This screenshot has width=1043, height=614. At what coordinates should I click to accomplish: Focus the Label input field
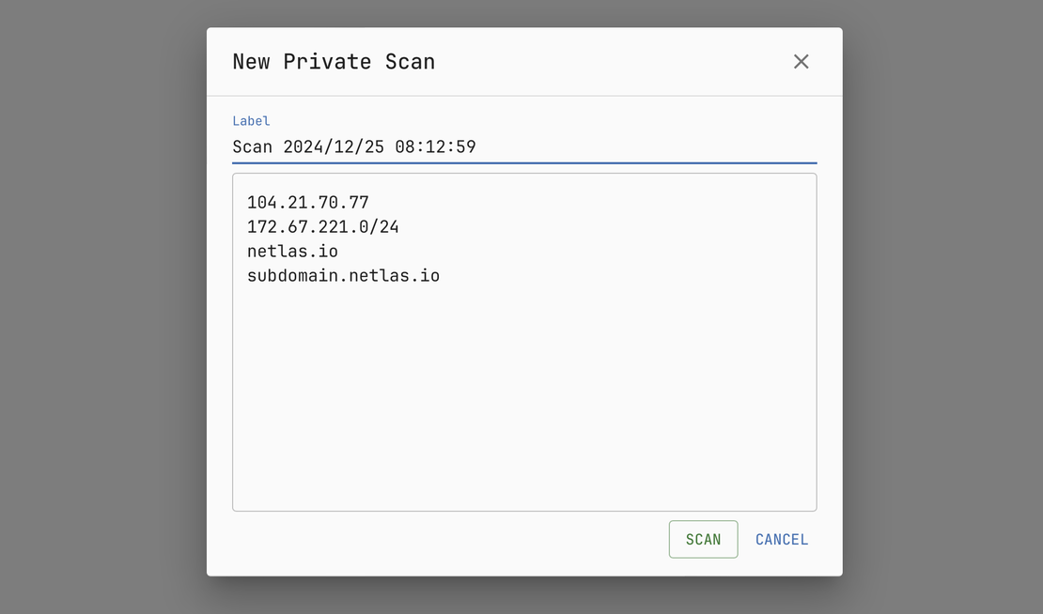tap(523, 146)
